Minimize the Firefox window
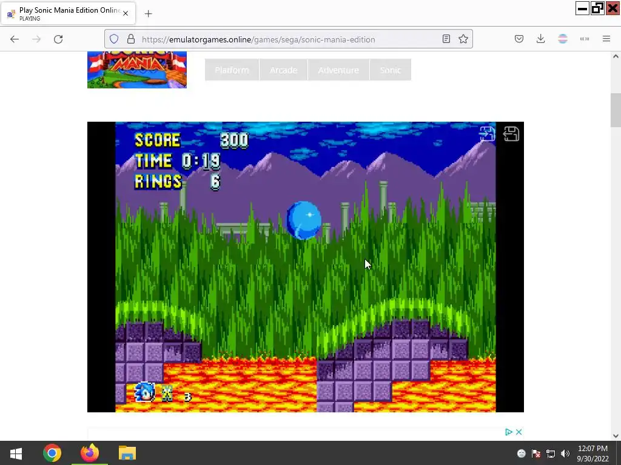The width and height of the screenshot is (621, 465). point(583,8)
